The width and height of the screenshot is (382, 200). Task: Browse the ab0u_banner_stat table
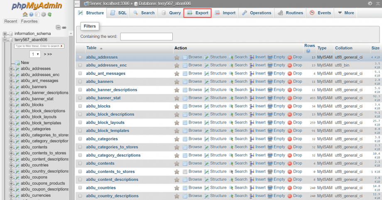coord(192,98)
